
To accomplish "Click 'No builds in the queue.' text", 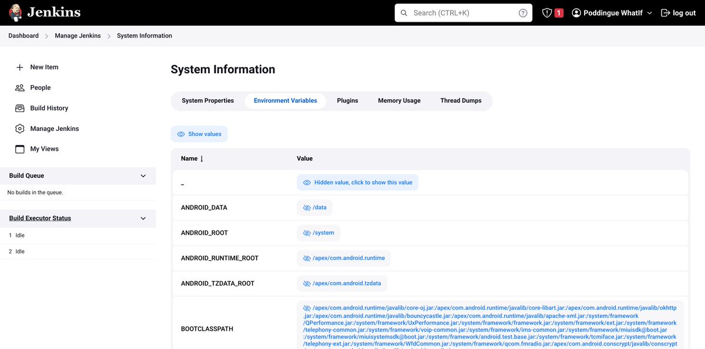I will (x=35, y=192).
